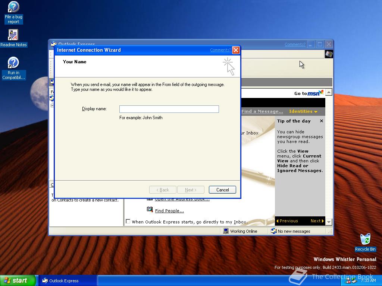Image resolution: width=382 pixels, height=286 pixels.
Task: Open the Readme Notes desktop icon
Action: point(13,38)
